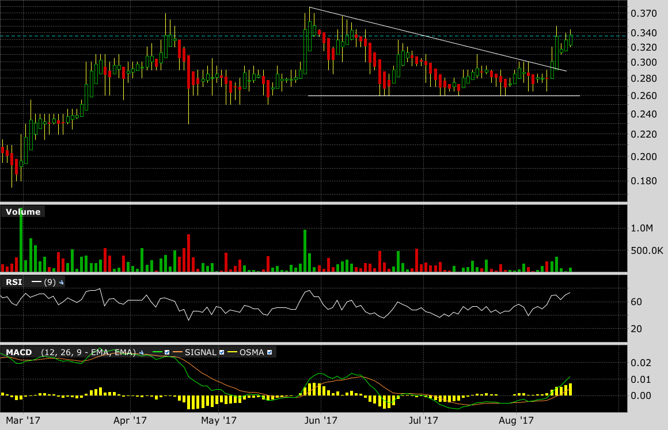Screen dimensions: 668x430
Task: Click the 0.370 price axis label
Action: pos(644,14)
